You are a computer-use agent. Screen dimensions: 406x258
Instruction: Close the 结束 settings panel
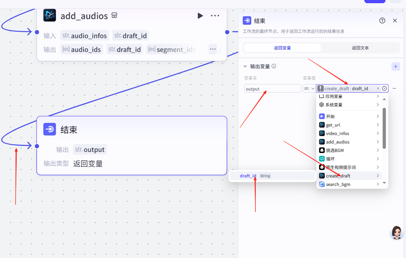(x=395, y=20)
